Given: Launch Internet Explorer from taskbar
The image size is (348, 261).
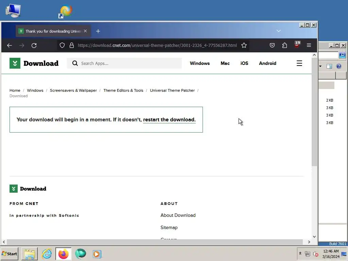Looking at the screenshot, I should 47,254.
